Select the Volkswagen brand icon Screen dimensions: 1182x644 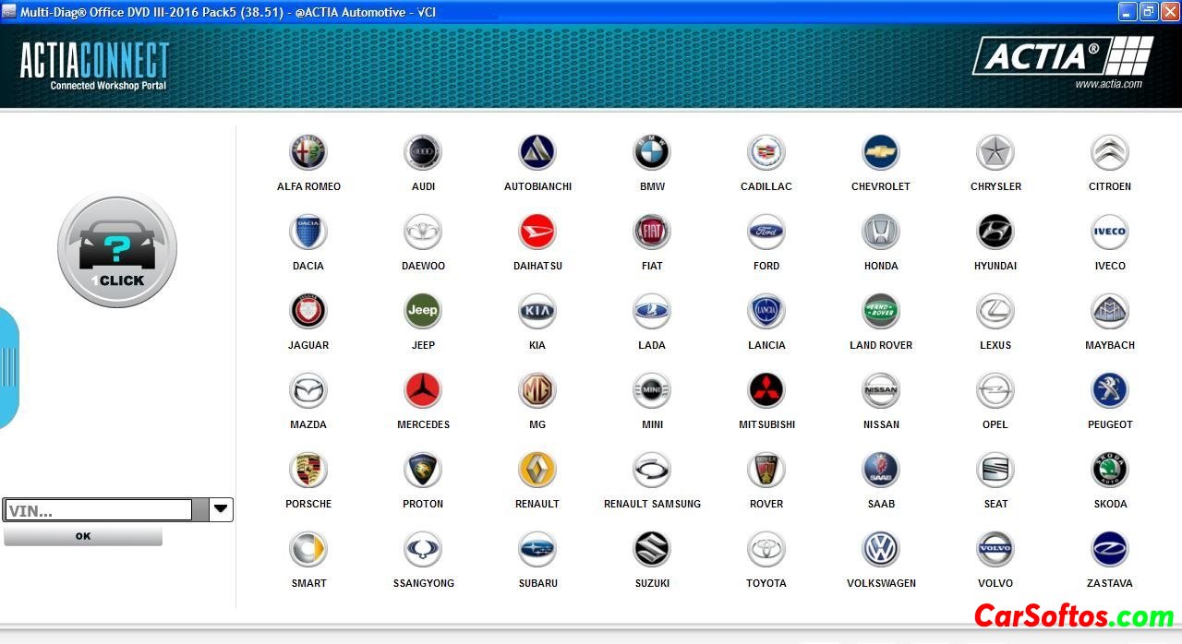coord(881,550)
